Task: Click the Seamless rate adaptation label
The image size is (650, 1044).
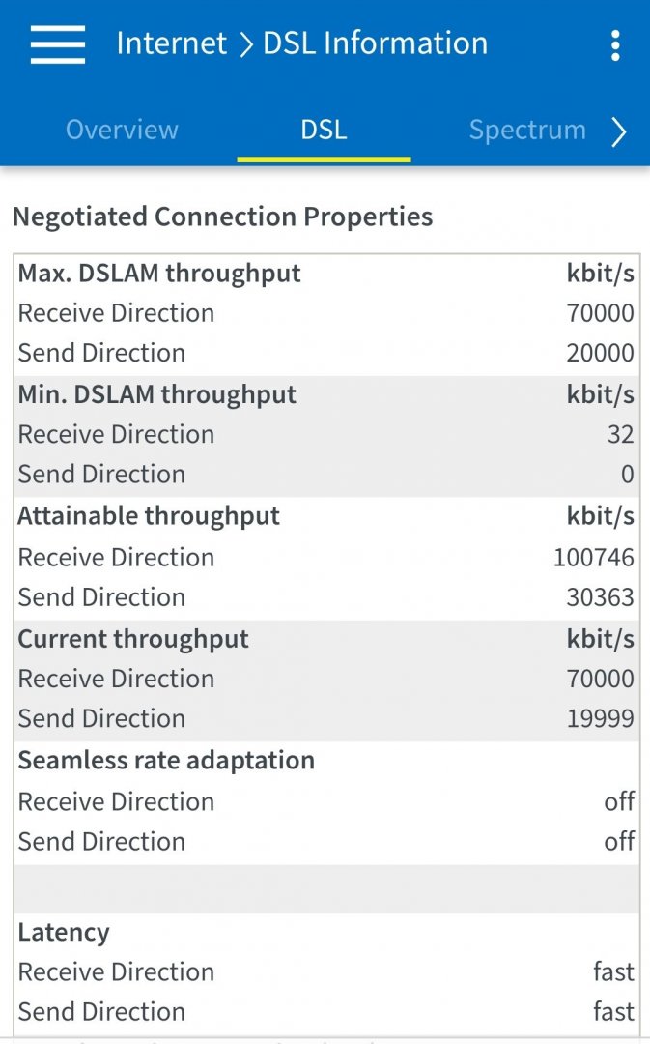Action: point(166,761)
